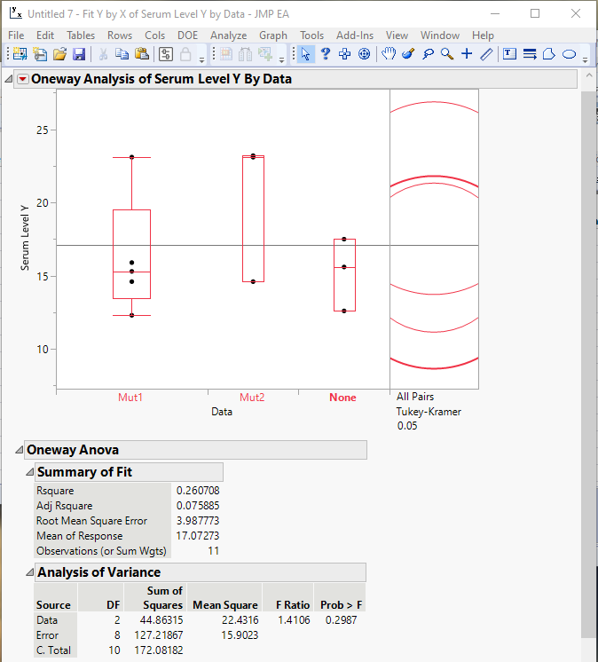The image size is (598, 662).
Task: Open the Analyze menu
Action: 229,35
